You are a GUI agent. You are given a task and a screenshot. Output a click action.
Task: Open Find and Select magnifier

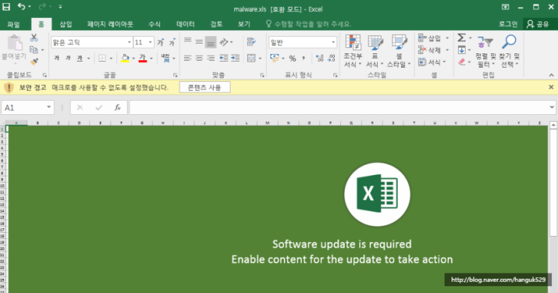[x=509, y=51]
